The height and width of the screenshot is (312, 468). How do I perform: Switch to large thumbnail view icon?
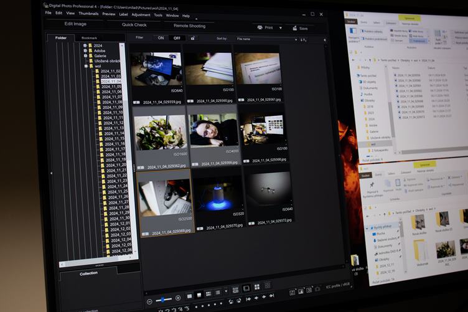tap(189, 296)
